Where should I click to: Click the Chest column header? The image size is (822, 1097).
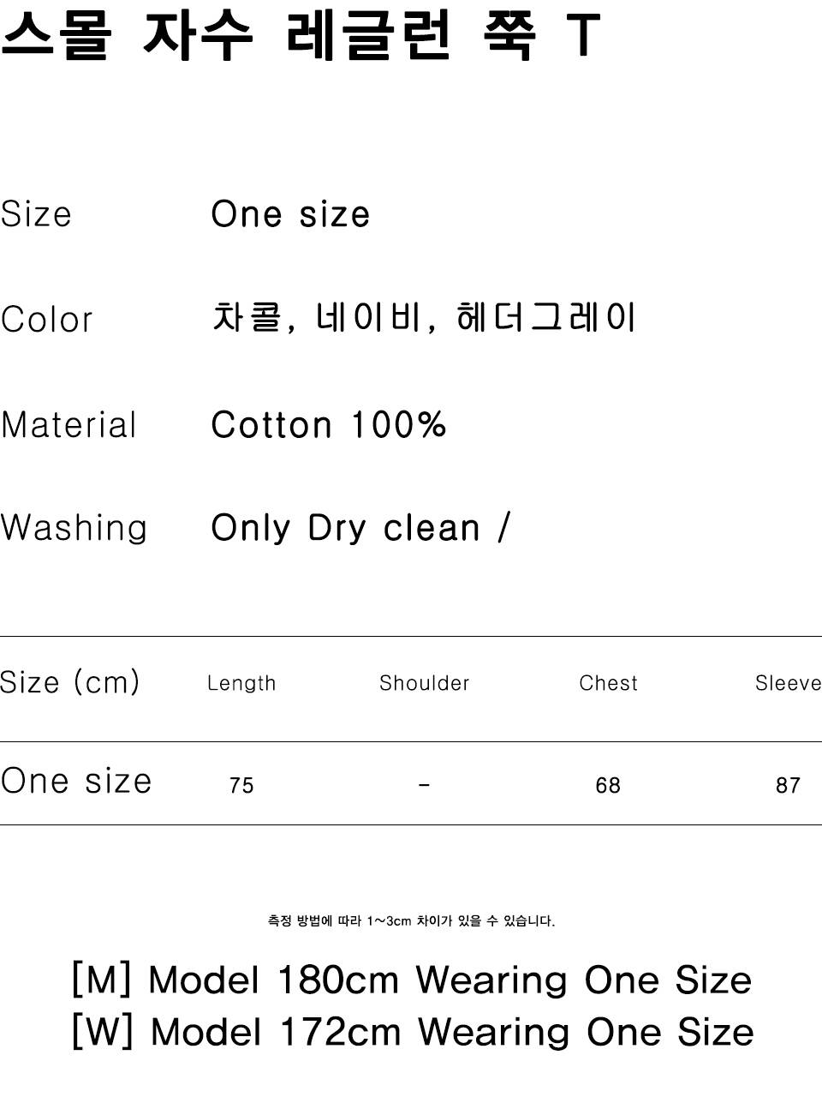(609, 683)
